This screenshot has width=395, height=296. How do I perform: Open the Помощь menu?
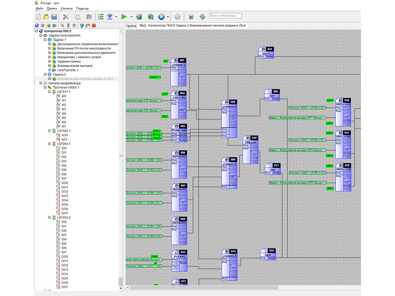(83, 9)
